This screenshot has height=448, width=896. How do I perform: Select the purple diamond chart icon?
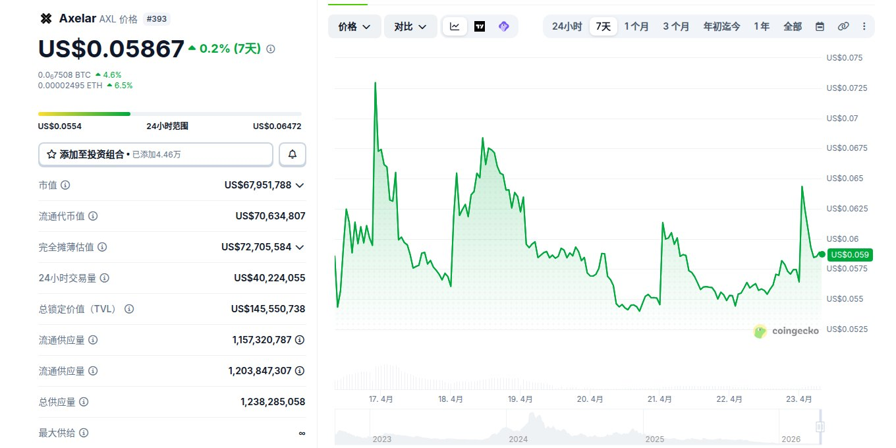pyautogui.click(x=504, y=26)
